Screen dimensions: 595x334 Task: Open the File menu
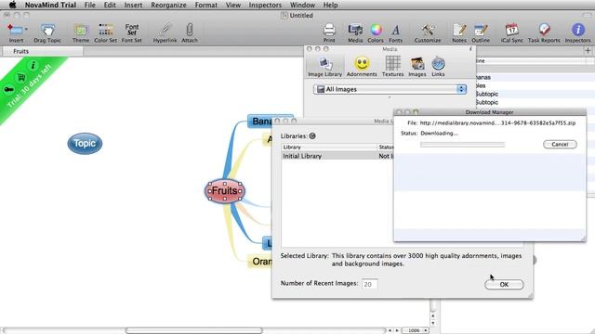click(x=90, y=5)
